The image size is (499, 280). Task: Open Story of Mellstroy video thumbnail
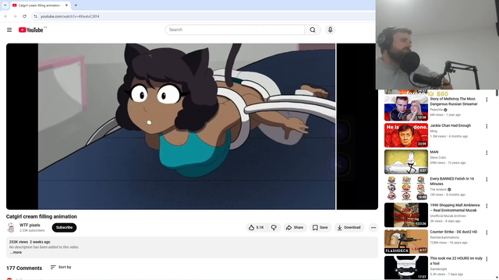pos(406,109)
